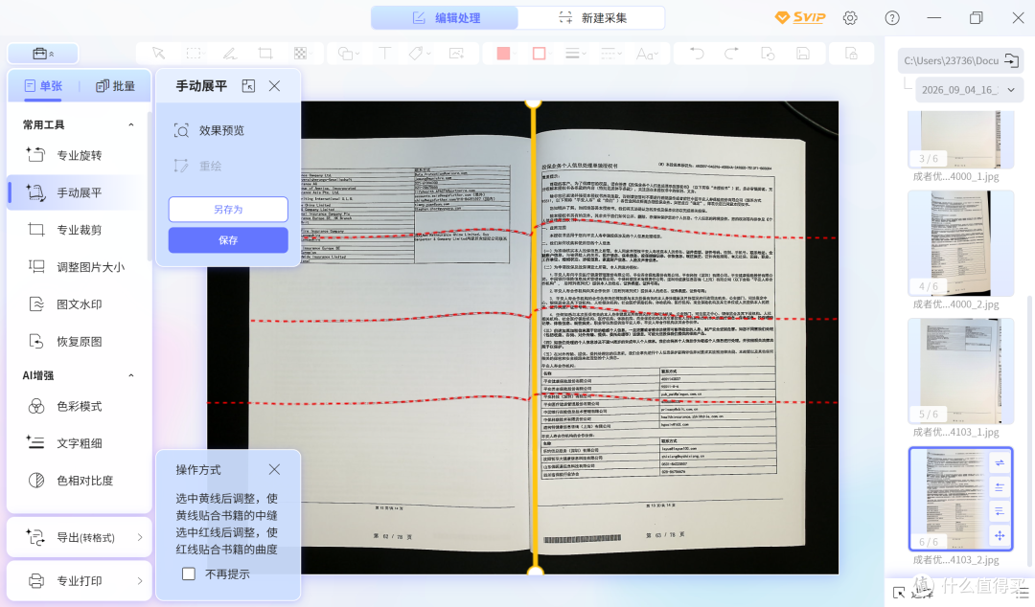The height and width of the screenshot is (607, 1035).
Task: Collapse the 常用工具 section
Action: (130, 124)
